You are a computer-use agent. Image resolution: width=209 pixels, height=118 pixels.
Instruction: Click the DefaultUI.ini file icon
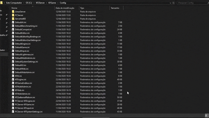(13, 65)
